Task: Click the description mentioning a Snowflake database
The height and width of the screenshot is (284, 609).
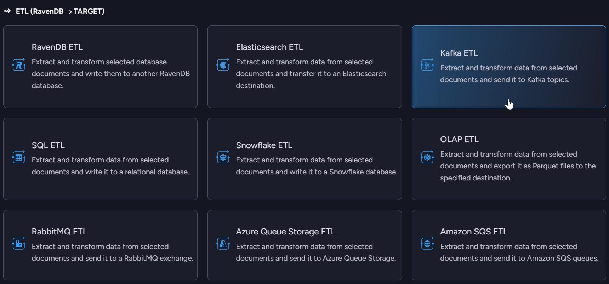Action: [x=317, y=166]
